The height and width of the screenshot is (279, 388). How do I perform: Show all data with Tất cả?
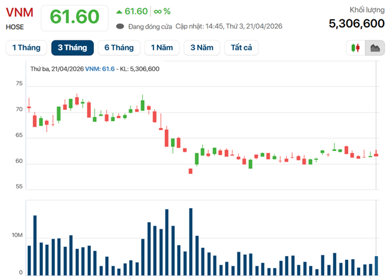[241, 48]
